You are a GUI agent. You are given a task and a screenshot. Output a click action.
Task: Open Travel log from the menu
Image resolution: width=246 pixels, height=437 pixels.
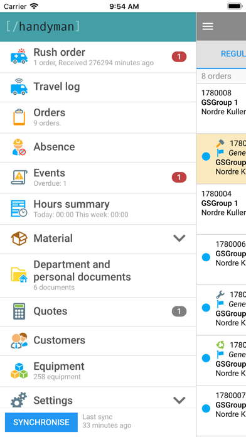[98, 87]
